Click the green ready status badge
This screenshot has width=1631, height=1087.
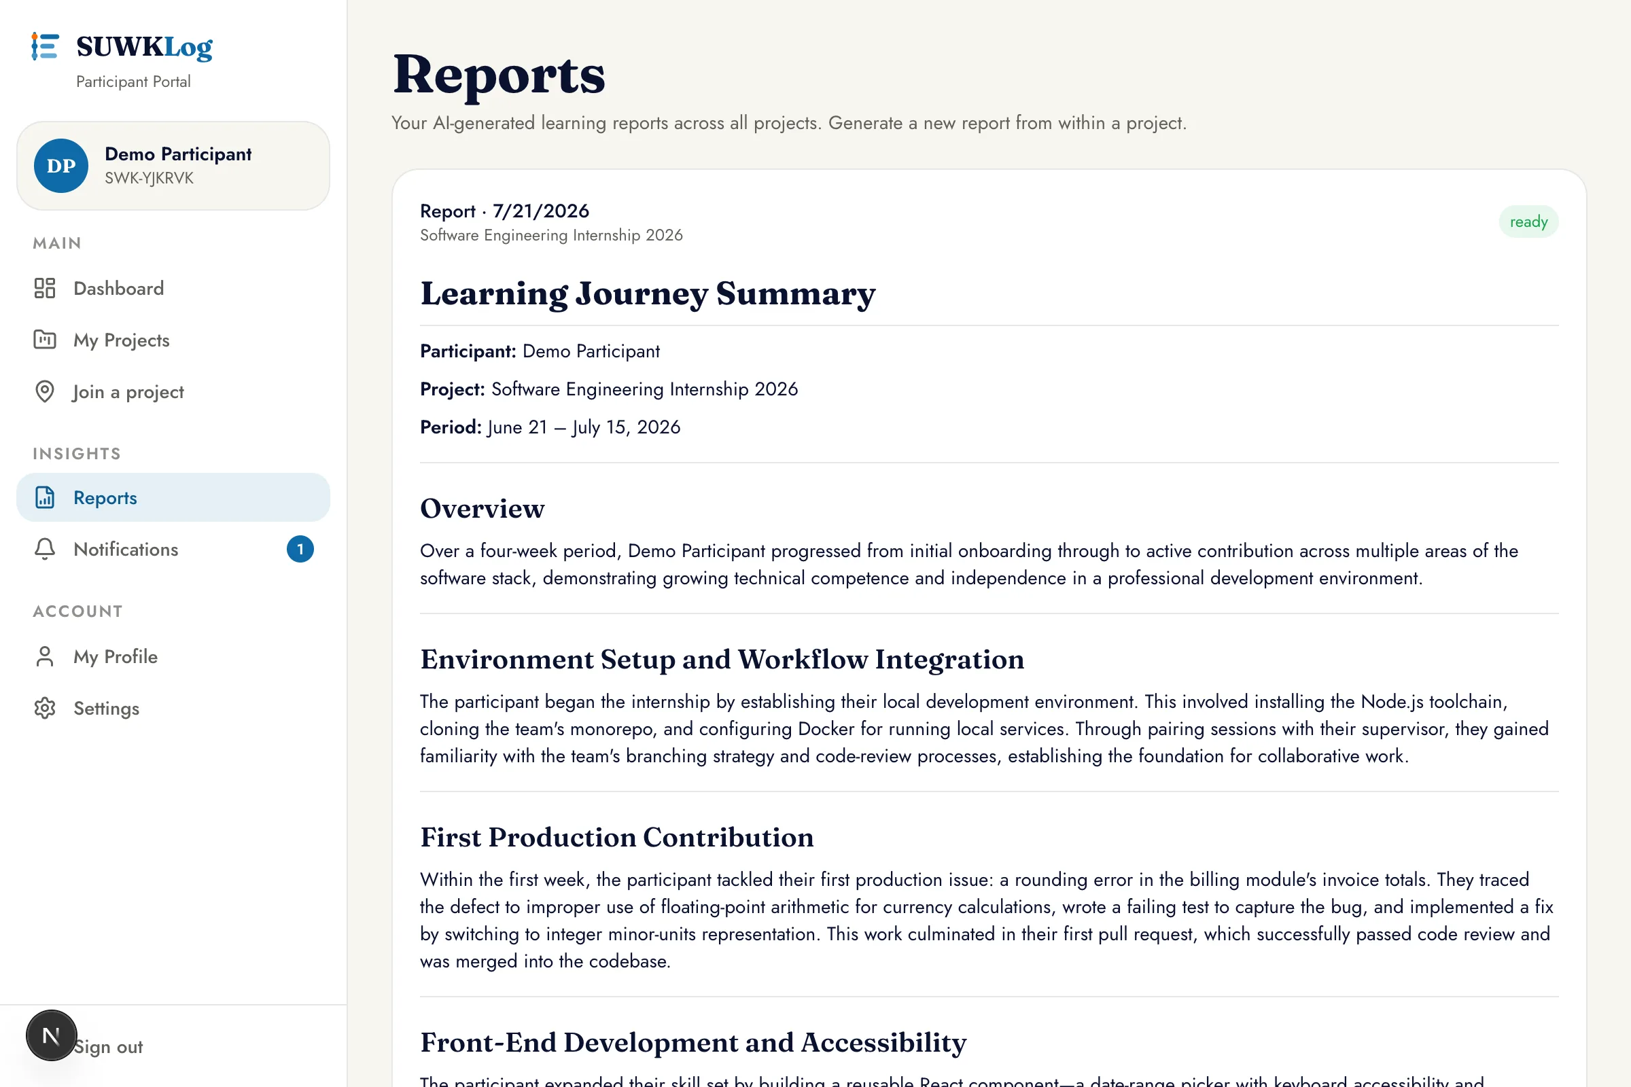(1528, 222)
